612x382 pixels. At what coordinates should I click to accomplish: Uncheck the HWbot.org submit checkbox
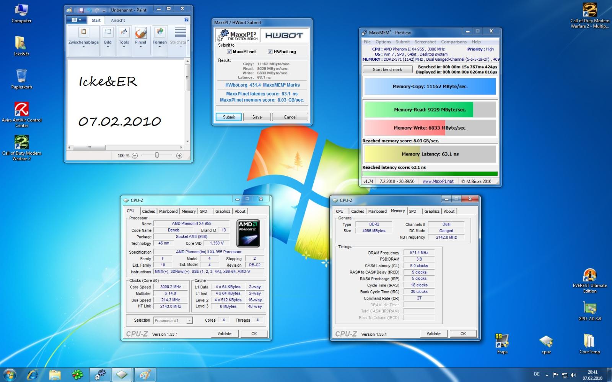[x=270, y=52]
